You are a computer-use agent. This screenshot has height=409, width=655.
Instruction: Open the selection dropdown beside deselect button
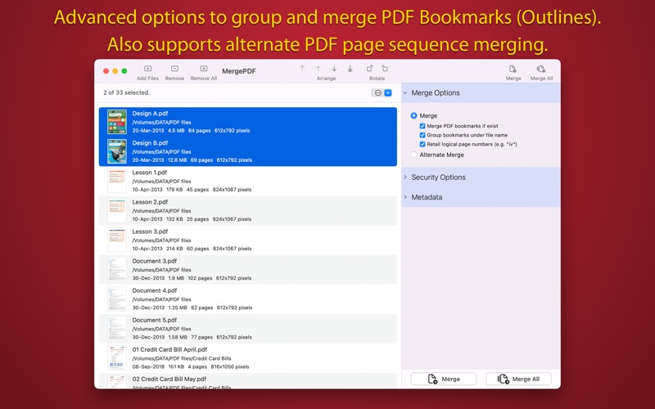click(388, 93)
